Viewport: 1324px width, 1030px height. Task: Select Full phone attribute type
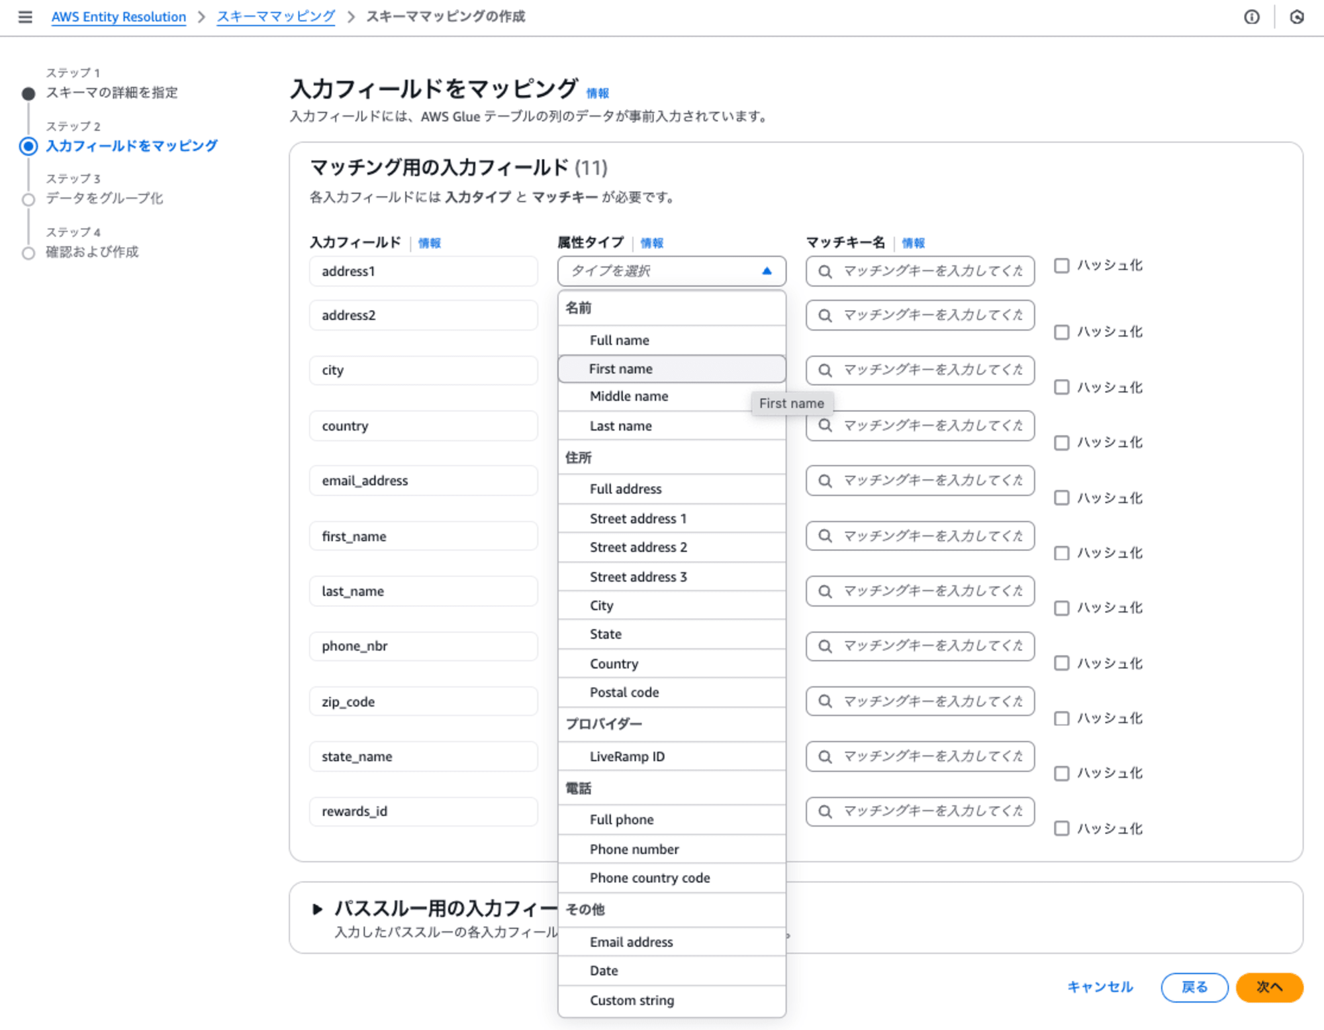tap(671, 820)
